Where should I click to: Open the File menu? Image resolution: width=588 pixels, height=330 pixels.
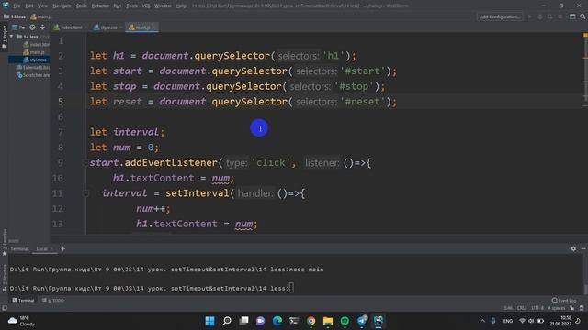[x=17, y=5]
